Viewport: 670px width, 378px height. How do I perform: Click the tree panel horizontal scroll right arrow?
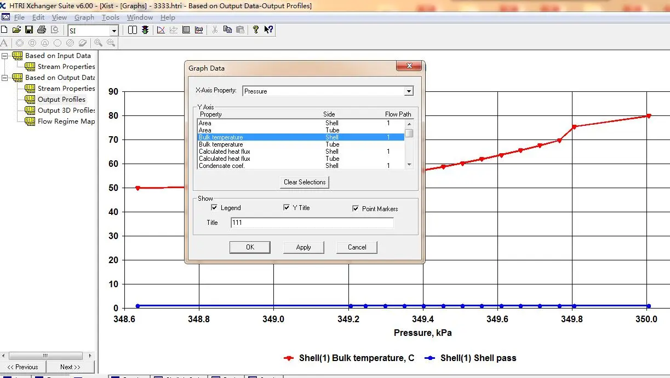click(x=90, y=356)
